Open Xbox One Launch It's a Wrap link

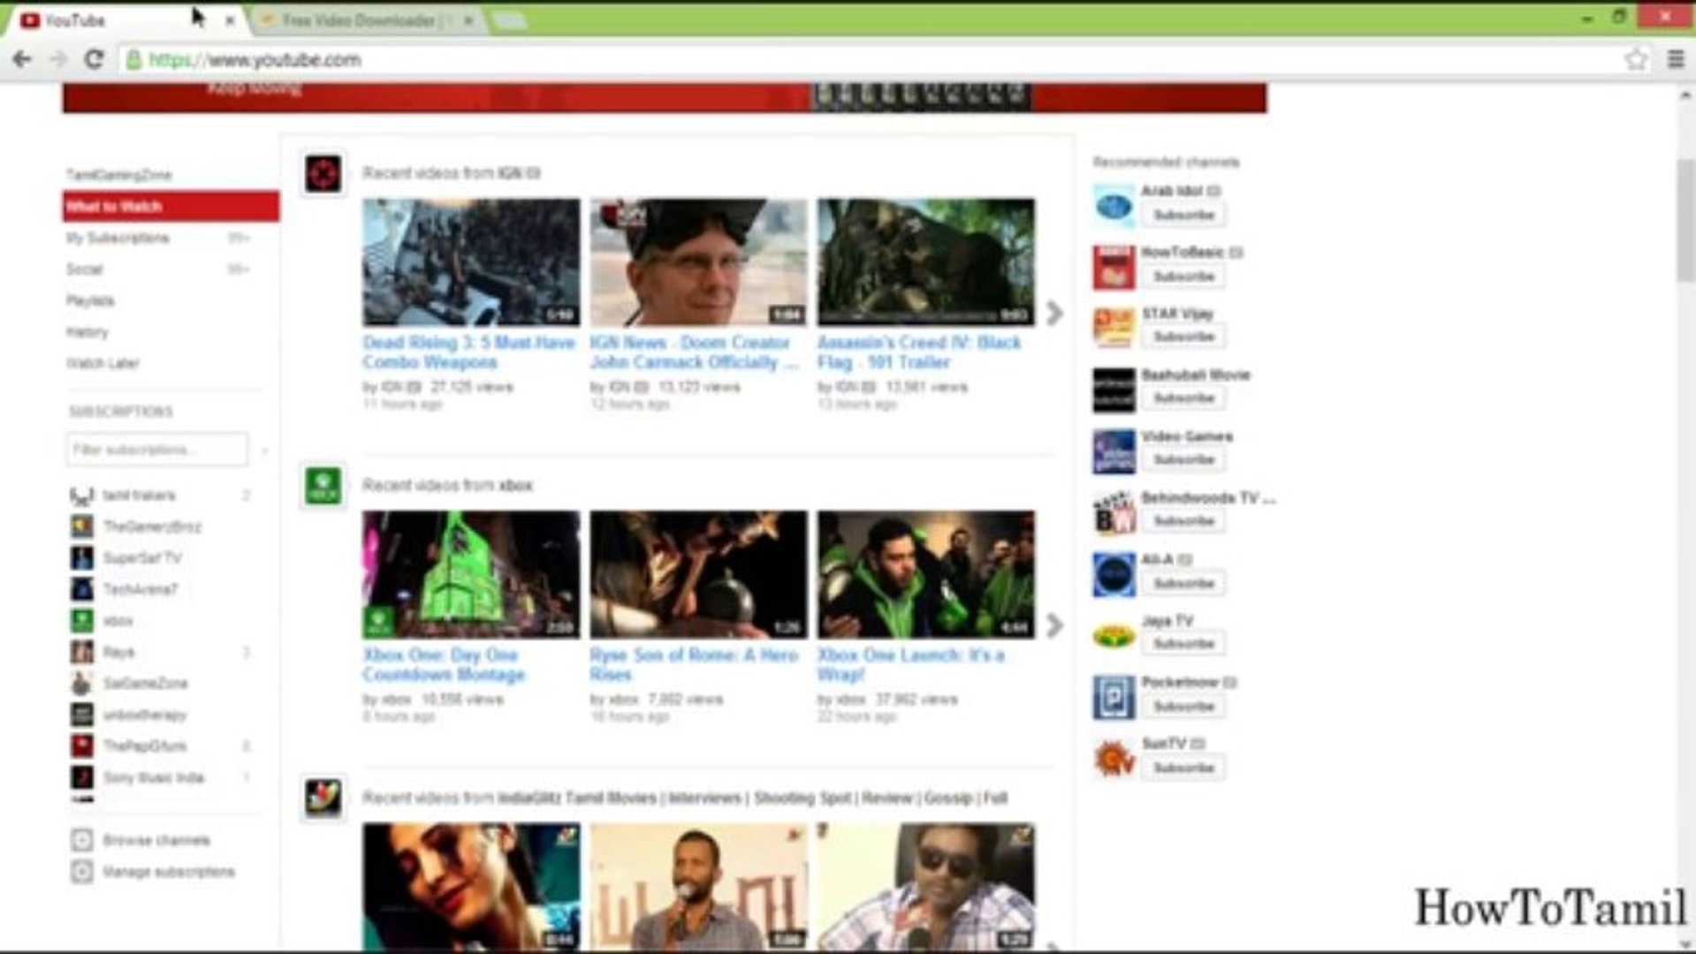[x=911, y=665]
